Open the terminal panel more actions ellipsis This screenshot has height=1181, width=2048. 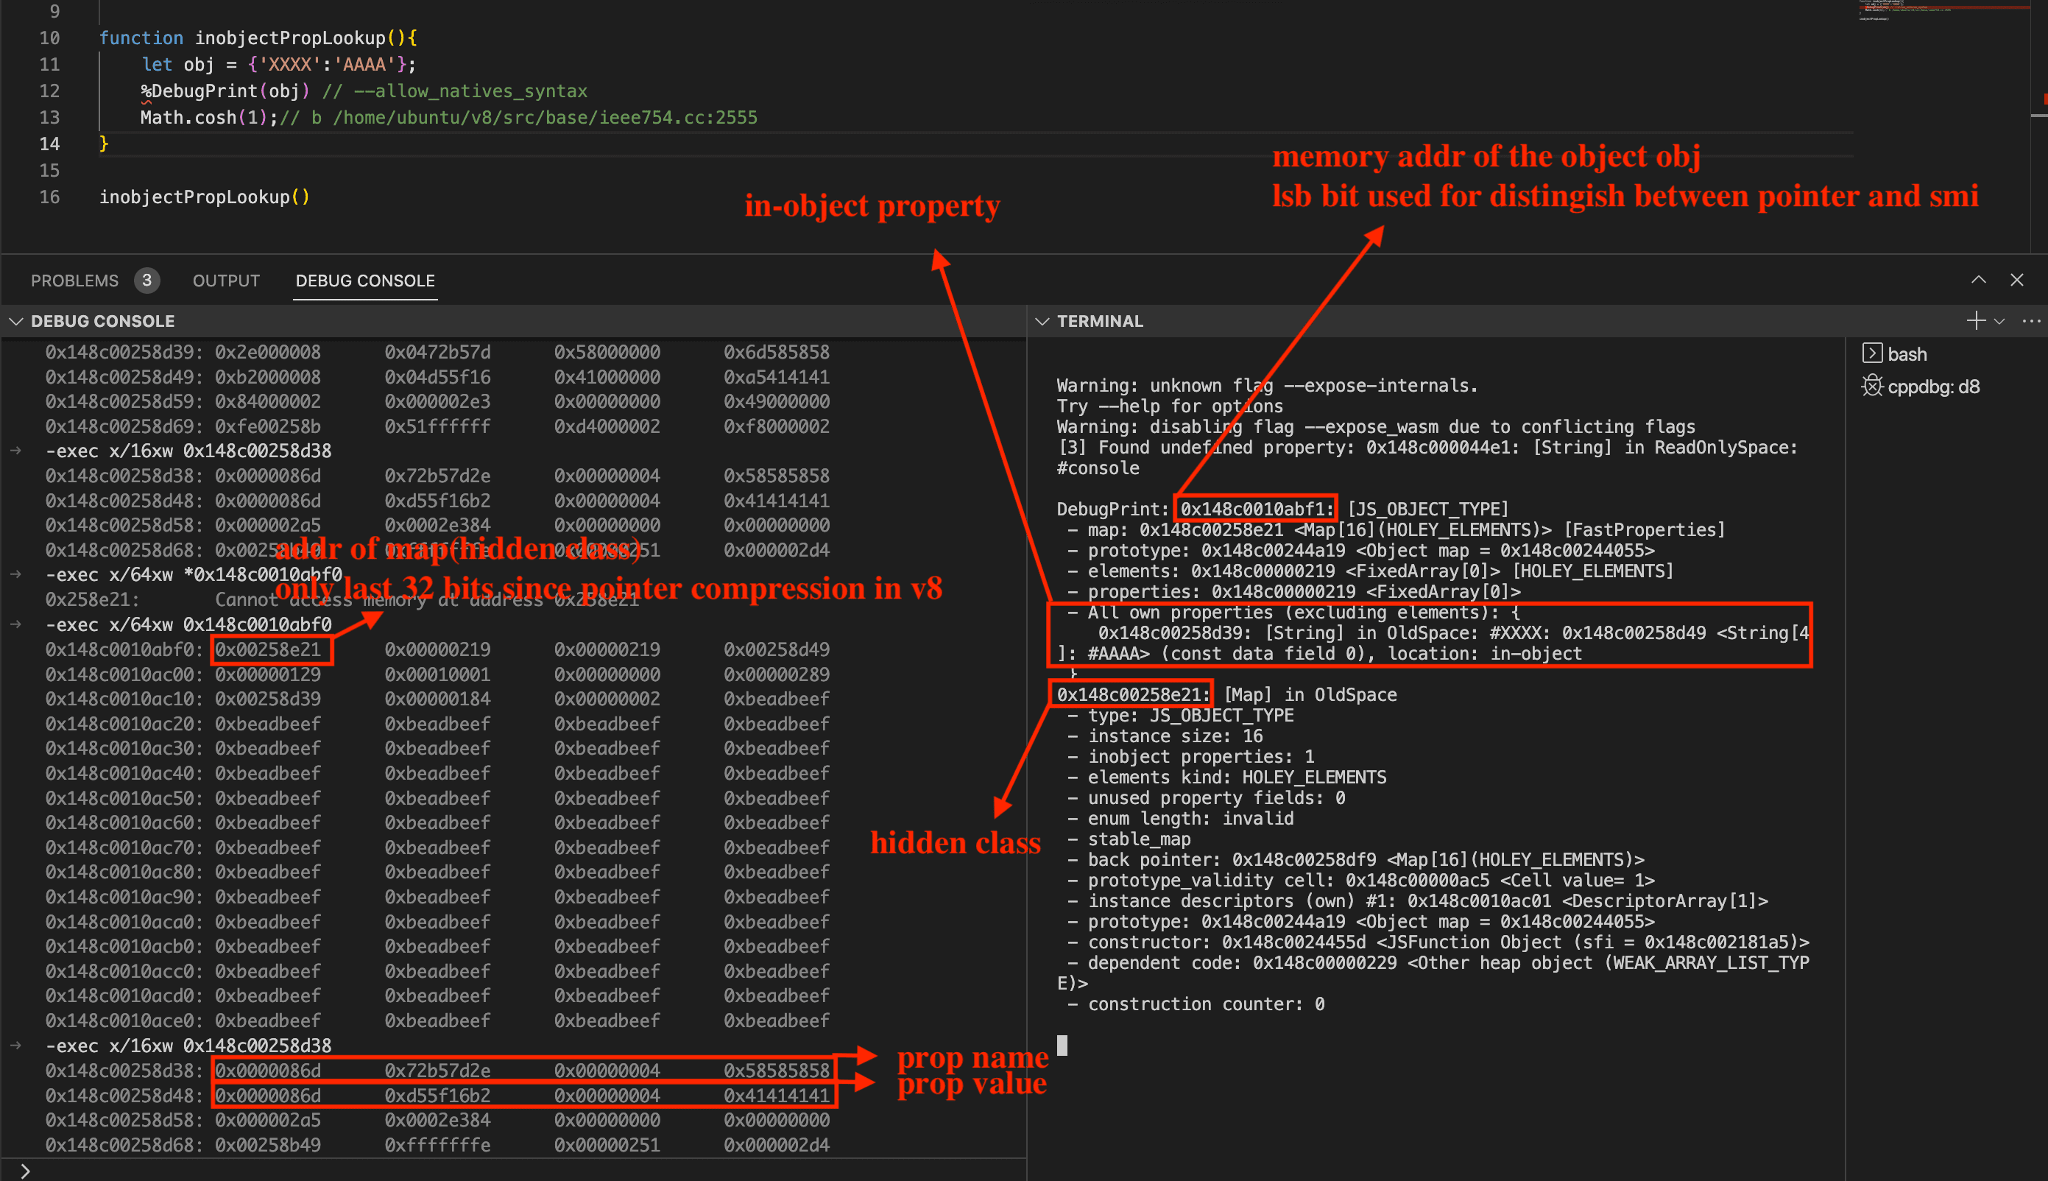tap(2031, 321)
